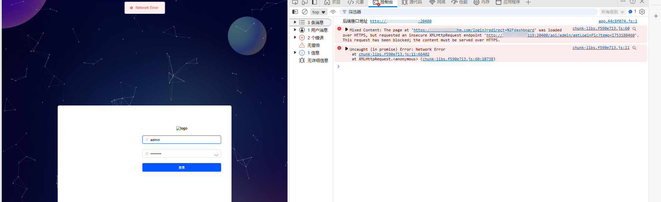Expand the 1 信息 info group

pyautogui.click(x=295, y=53)
